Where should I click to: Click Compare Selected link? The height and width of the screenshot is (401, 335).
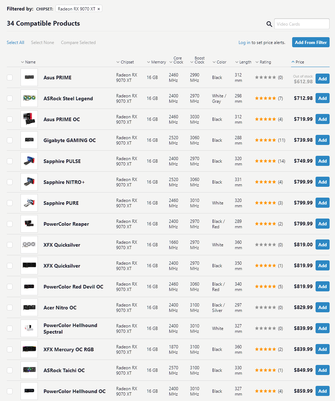pyautogui.click(x=78, y=43)
